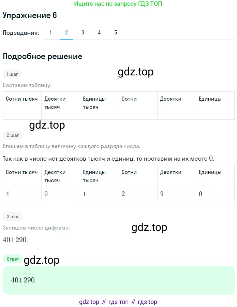Click the green answer box with 401 290
This screenshot has height=307, width=237.
(119, 280)
